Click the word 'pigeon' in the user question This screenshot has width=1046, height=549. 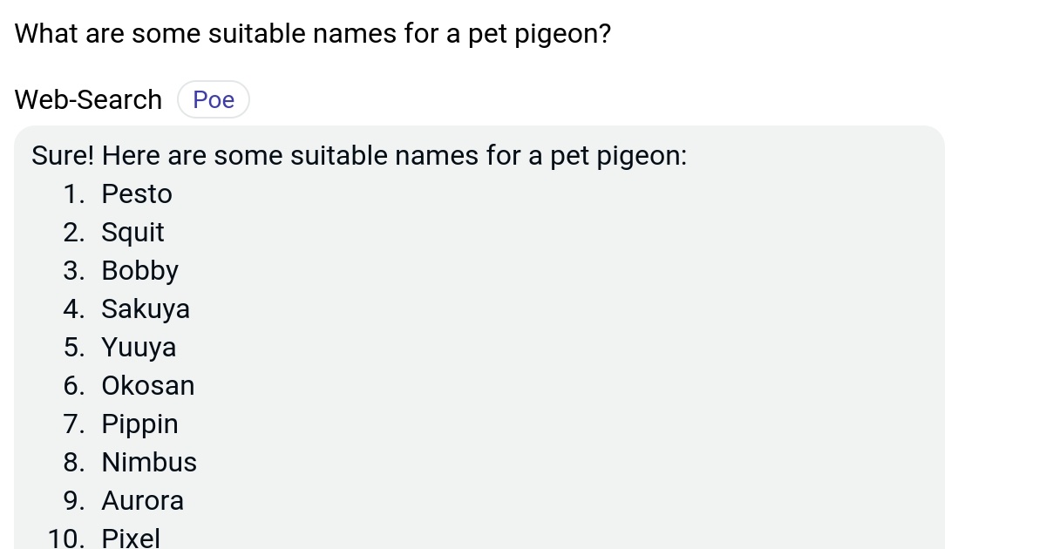coord(562,35)
